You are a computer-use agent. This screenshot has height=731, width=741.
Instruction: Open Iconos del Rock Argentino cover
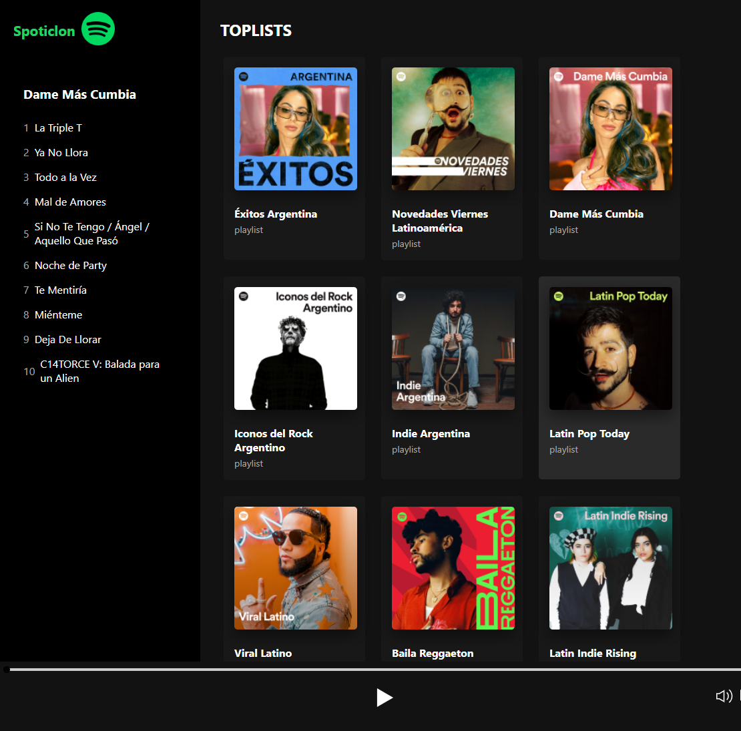point(296,348)
